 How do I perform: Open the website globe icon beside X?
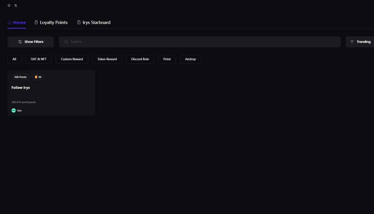click(x=9, y=5)
